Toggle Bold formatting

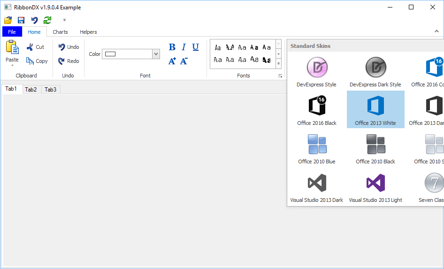172,47
